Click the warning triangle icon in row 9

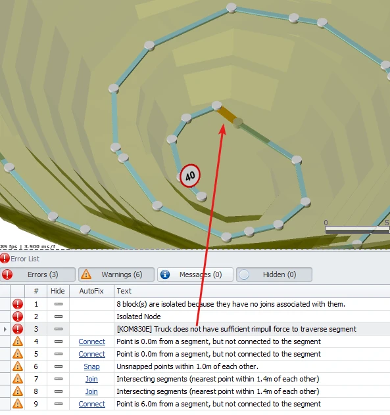point(18,404)
